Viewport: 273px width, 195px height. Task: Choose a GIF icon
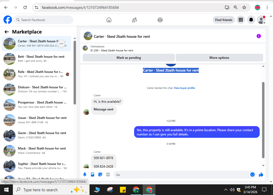tap(108, 175)
